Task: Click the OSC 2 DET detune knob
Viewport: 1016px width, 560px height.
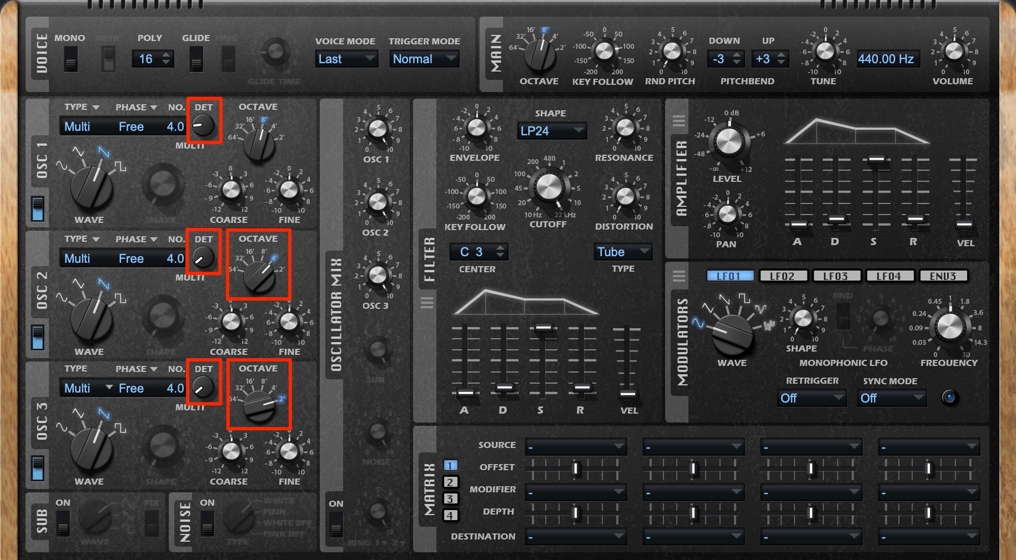Action: coord(203,258)
